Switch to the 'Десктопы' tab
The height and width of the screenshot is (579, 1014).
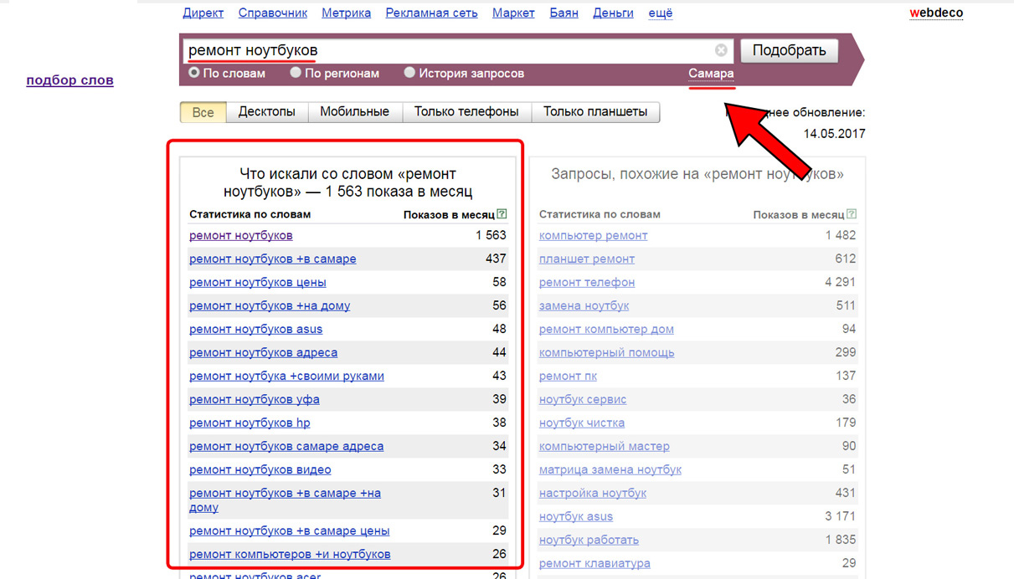(x=266, y=112)
